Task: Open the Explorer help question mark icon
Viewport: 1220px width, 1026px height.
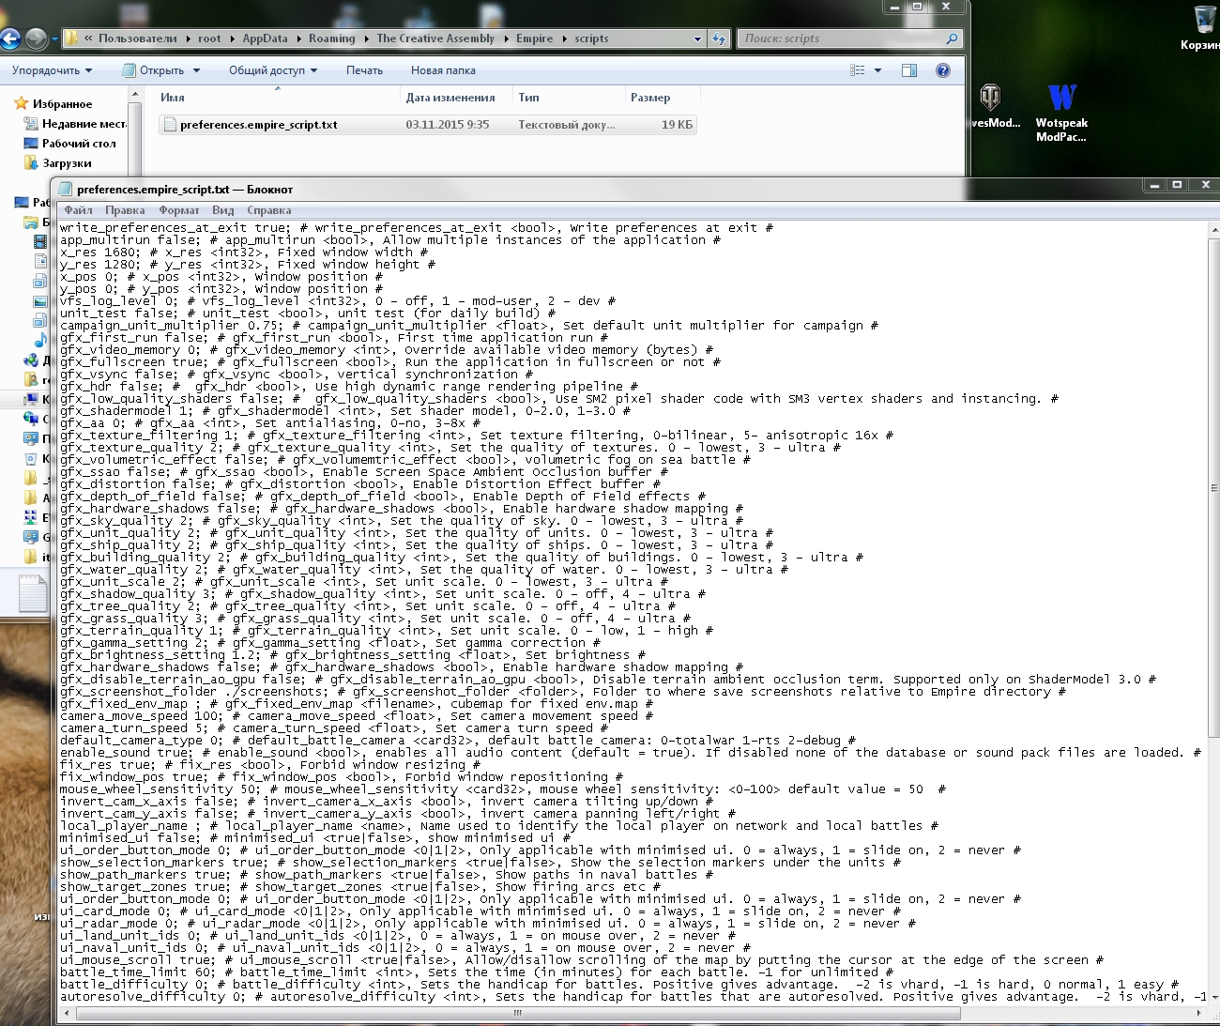Action: 943,70
